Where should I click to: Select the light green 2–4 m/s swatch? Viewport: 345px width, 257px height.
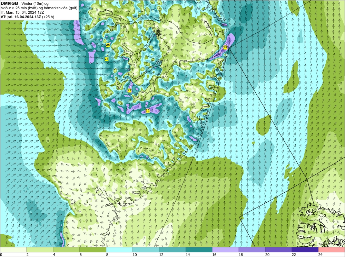click(40, 249)
